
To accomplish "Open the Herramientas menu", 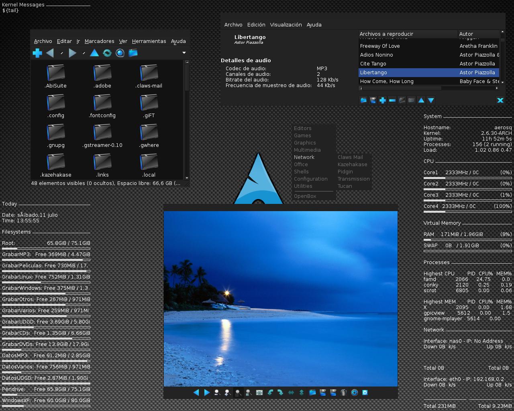I will point(149,41).
